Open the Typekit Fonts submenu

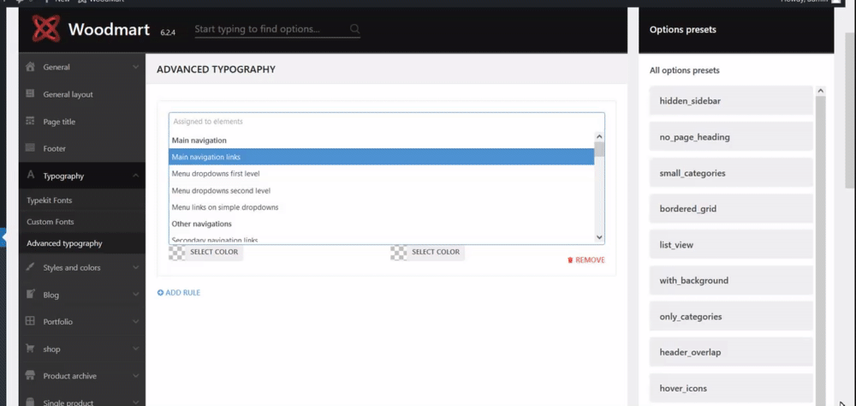pyautogui.click(x=82, y=200)
